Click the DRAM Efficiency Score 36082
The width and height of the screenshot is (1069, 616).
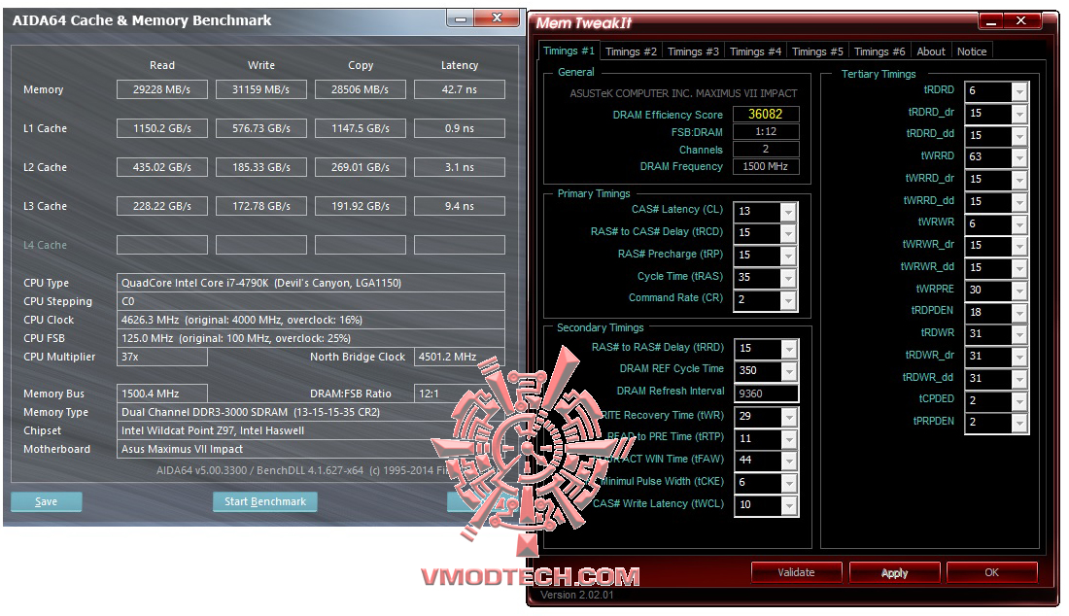click(765, 114)
